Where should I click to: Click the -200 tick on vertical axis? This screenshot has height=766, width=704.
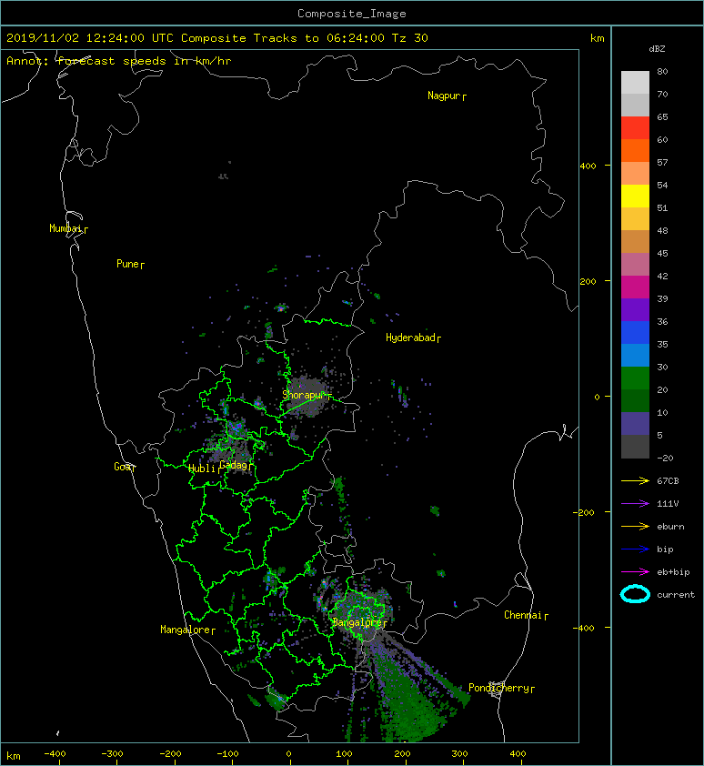coord(584,512)
